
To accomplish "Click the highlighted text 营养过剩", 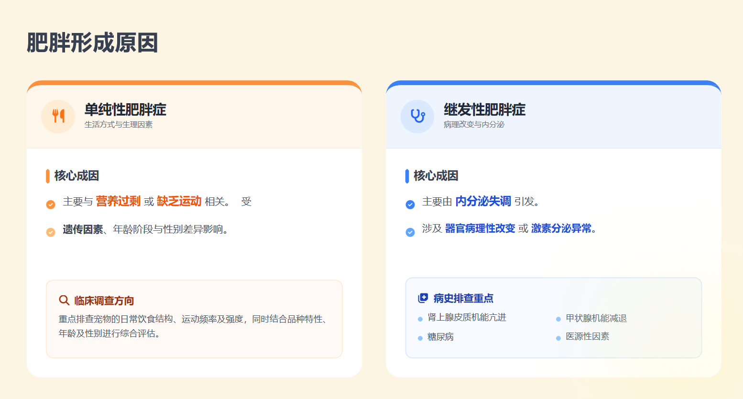I will click(118, 201).
